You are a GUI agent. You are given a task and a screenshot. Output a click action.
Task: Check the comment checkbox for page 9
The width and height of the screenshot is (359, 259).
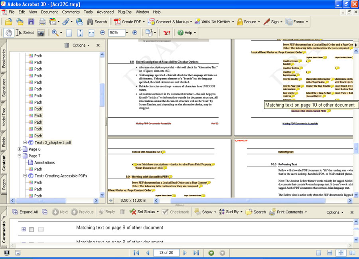click(32, 229)
